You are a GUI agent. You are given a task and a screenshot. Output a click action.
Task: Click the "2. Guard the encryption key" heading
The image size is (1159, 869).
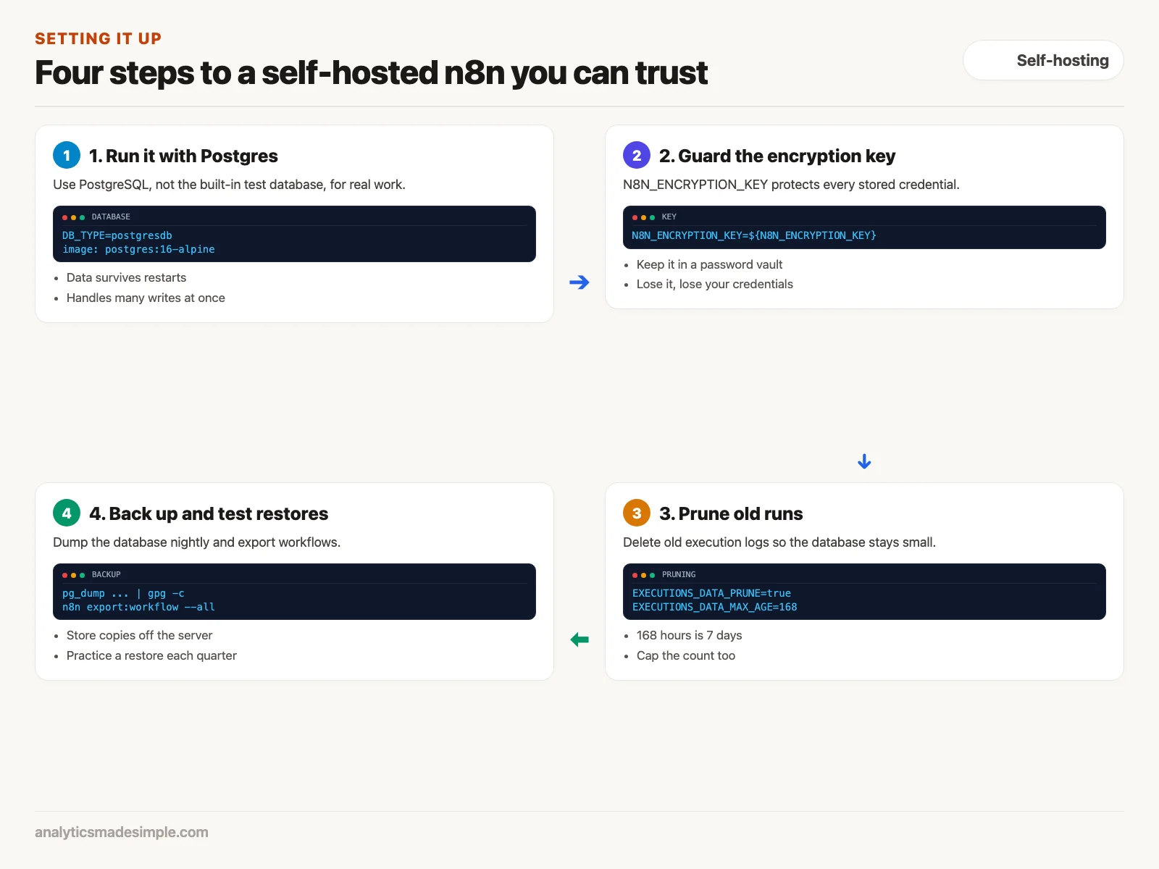[777, 156]
